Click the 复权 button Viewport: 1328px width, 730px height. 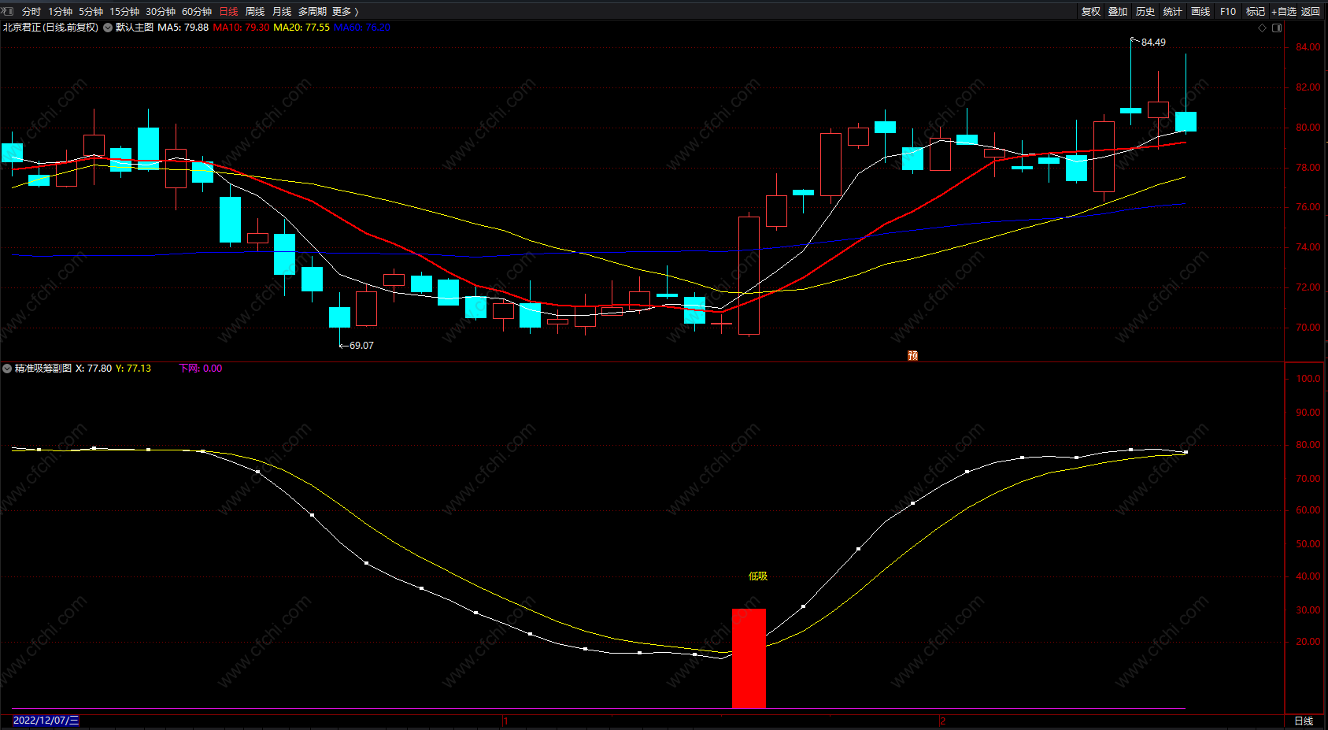coord(1091,12)
